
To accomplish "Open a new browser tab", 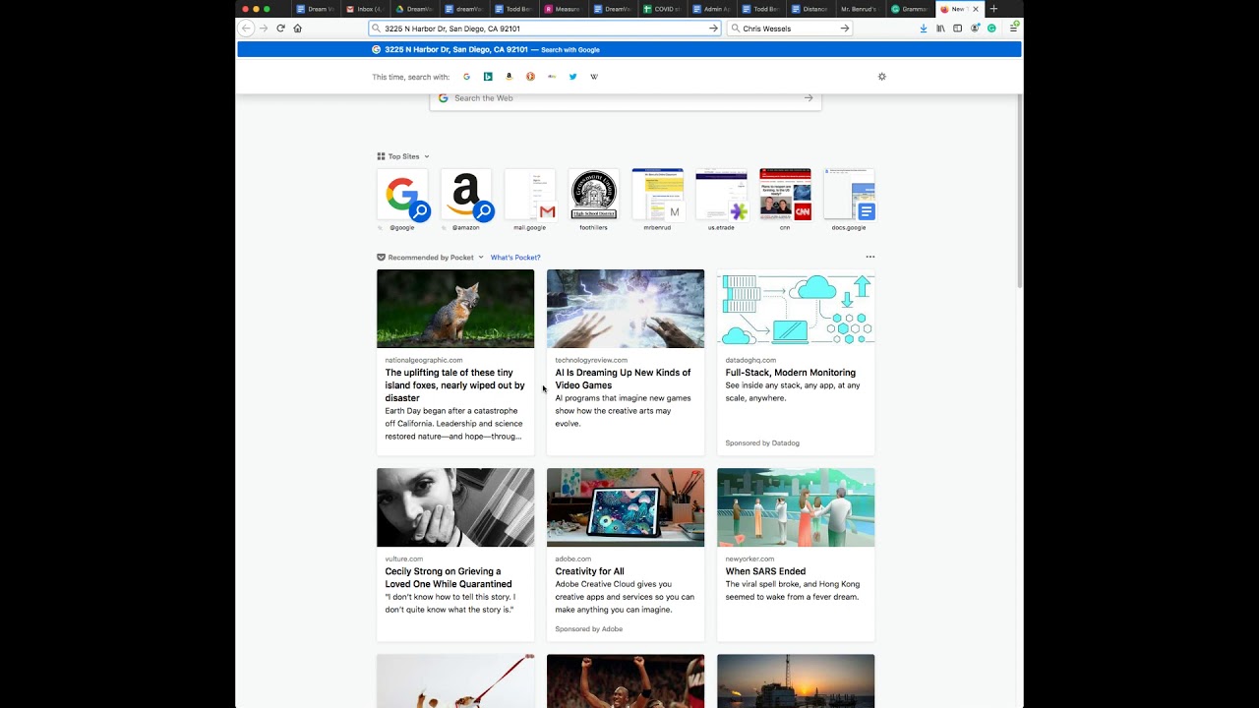I will coord(993,9).
